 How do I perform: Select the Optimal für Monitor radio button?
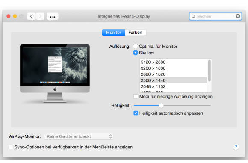coord(136,46)
